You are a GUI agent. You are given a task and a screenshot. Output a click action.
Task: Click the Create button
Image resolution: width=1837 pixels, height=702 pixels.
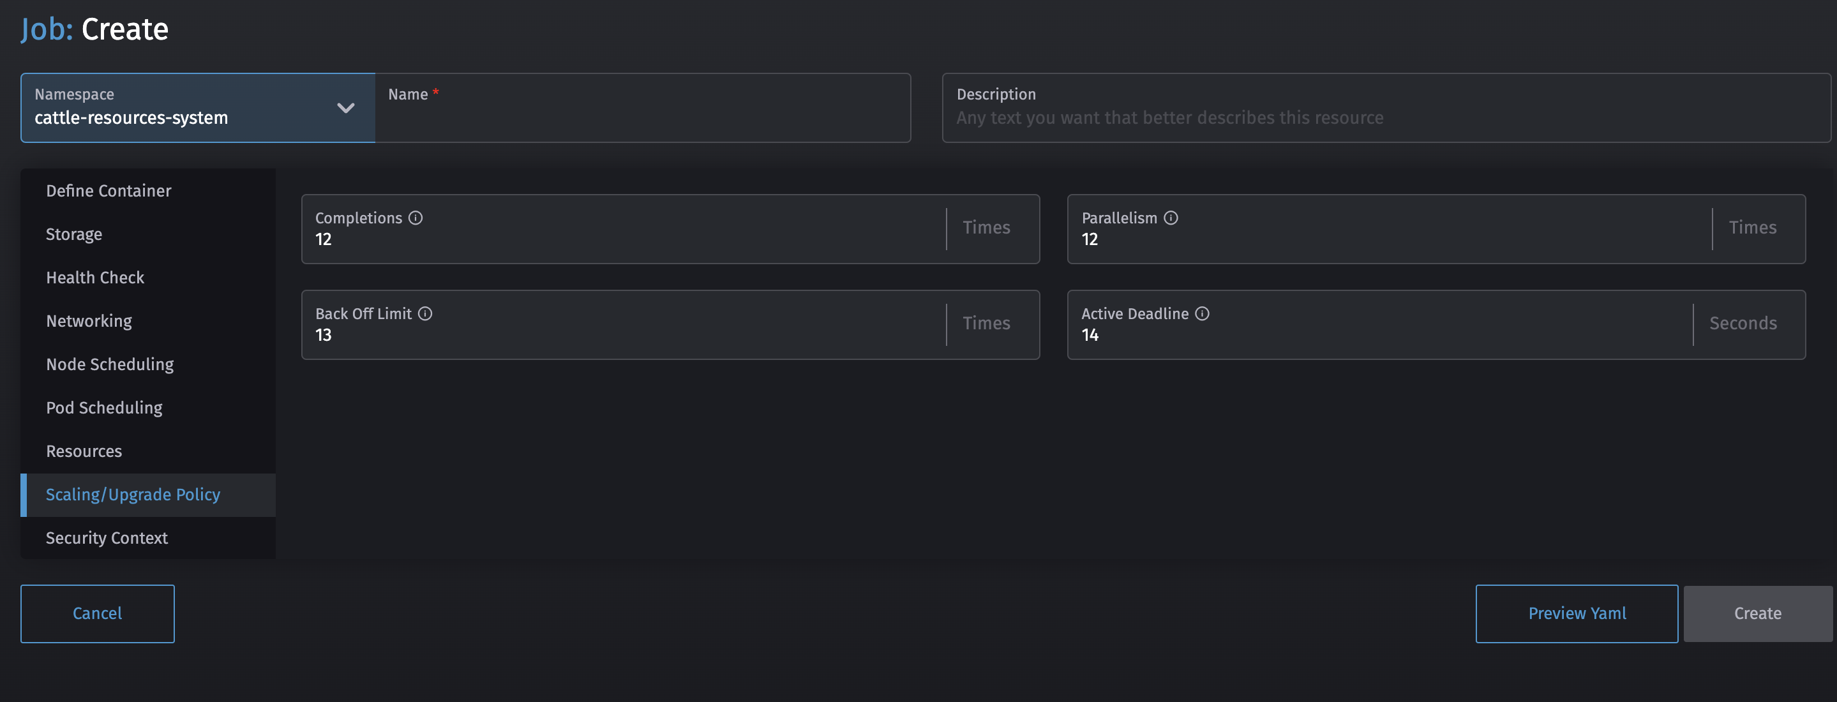pyautogui.click(x=1757, y=613)
